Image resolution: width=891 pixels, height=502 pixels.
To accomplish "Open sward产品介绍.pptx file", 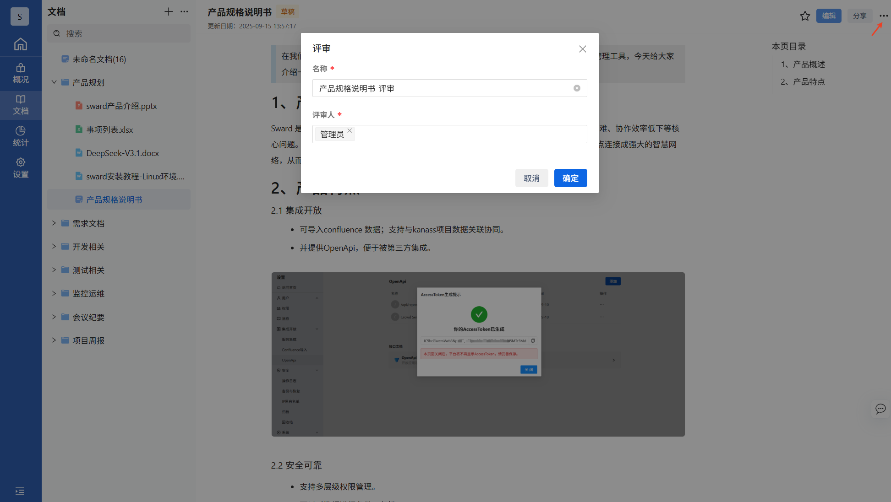I will pos(121,106).
